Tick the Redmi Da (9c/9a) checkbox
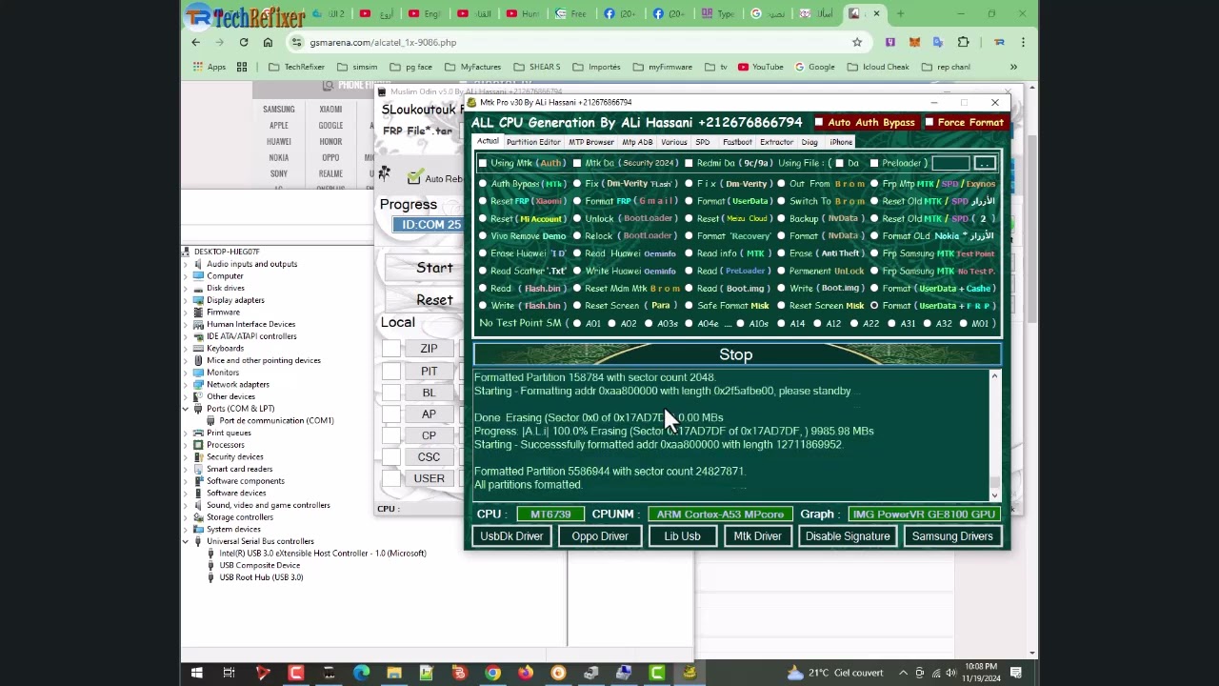This screenshot has width=1219, height=686. point(689,163)
